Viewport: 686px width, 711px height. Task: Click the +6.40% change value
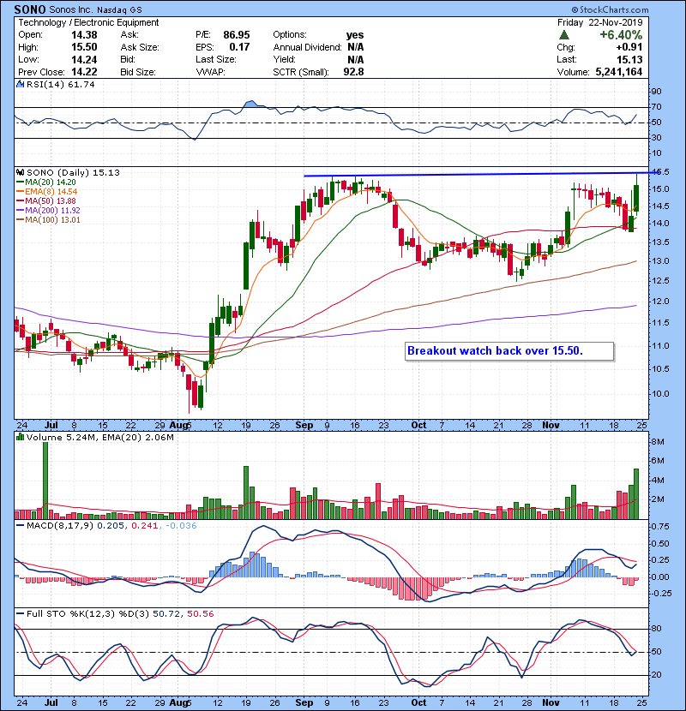point(621,35)
